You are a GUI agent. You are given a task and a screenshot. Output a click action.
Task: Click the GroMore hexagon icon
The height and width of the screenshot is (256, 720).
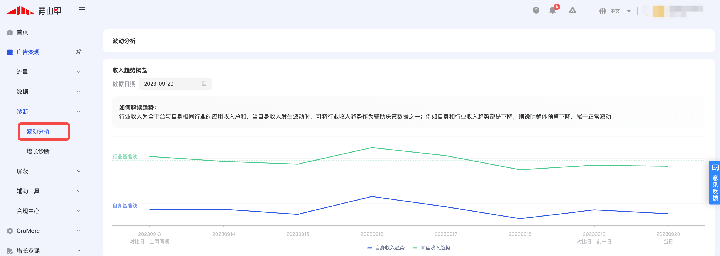(x=10, y=231)
